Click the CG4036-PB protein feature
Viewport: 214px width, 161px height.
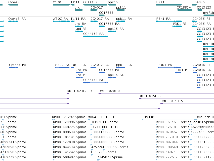click(x=195, y=67)
